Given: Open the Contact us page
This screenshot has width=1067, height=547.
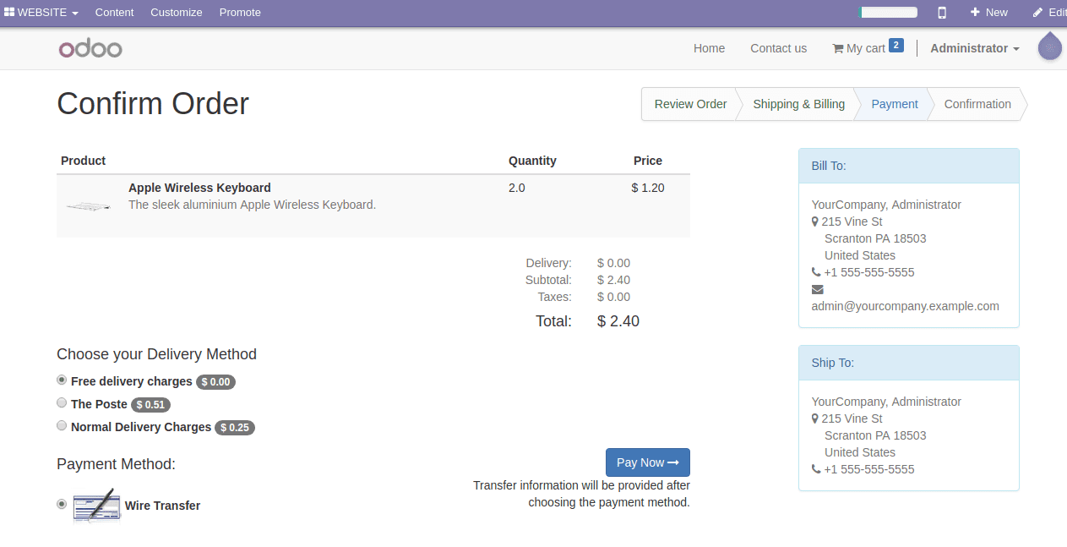Looking at the screenshot, I should pyautogui.click(x=778, y=48).
